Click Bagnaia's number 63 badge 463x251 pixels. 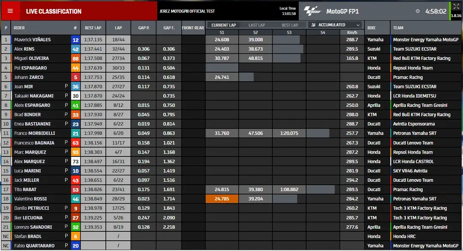(x=75, y=143)
